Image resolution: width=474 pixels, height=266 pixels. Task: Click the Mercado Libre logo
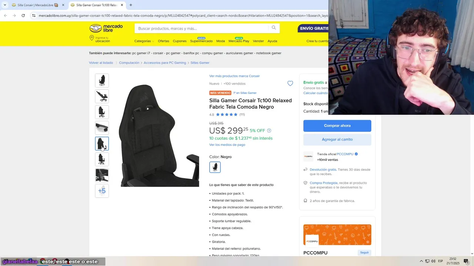pyautogui.click(x=106, y=28)
